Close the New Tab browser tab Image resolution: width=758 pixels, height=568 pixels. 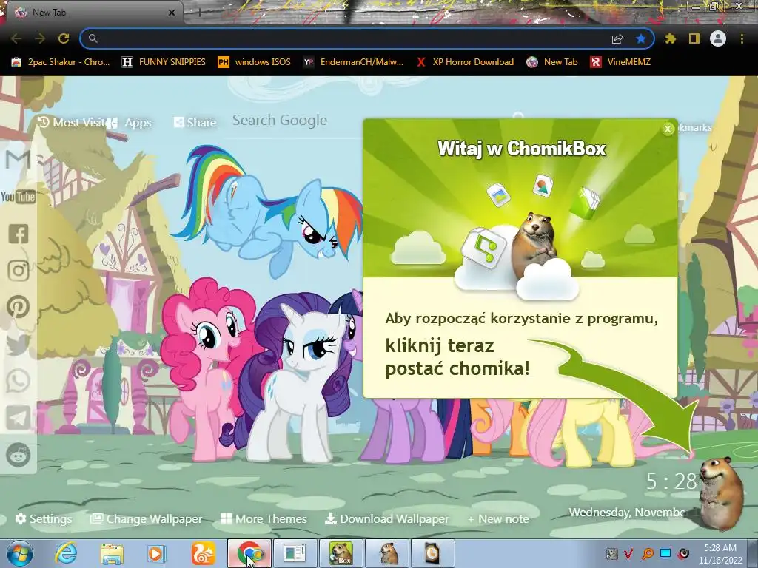172,13
